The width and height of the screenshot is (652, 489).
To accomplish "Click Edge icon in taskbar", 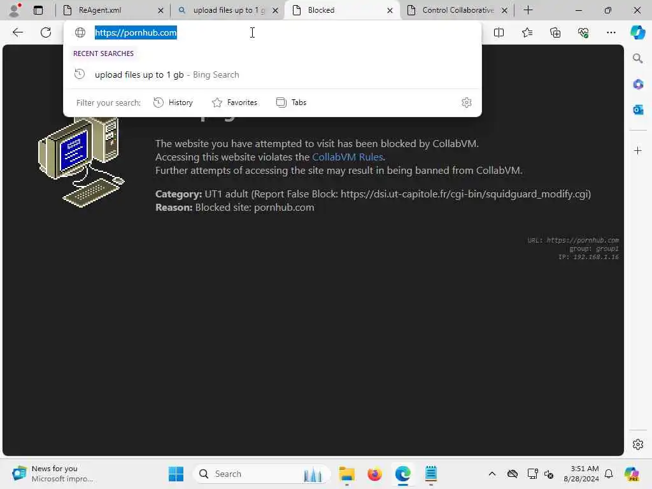I will pos(402,474).
